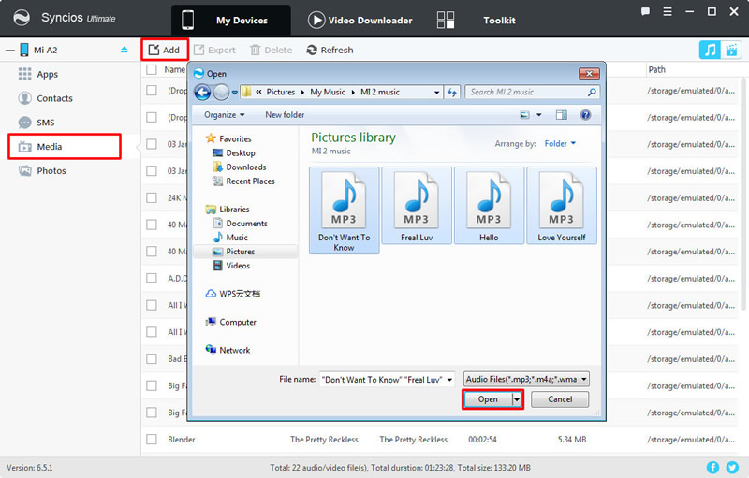Screen dimensions: 749x478
Task: Collapse the Mi A2 device tree
Action: click(x=10, y=51)
